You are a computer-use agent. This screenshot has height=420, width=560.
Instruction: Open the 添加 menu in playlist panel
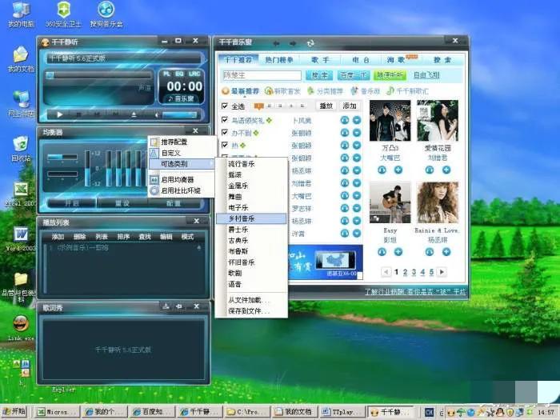click(x=58, y=237)
